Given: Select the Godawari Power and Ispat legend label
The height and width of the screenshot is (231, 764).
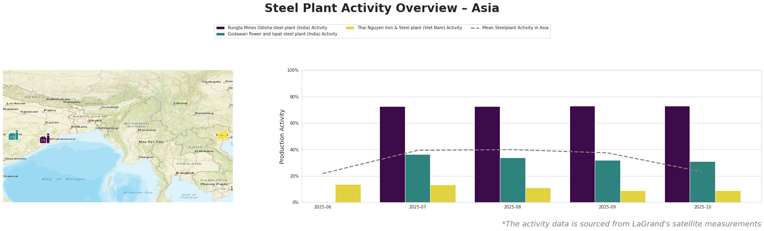Looking at the screenshot, I should [282, 34].
